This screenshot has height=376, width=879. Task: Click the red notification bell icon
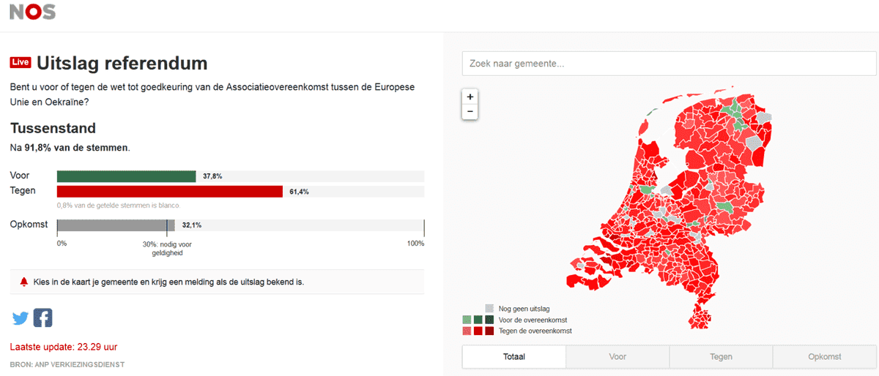pos(23,282)
